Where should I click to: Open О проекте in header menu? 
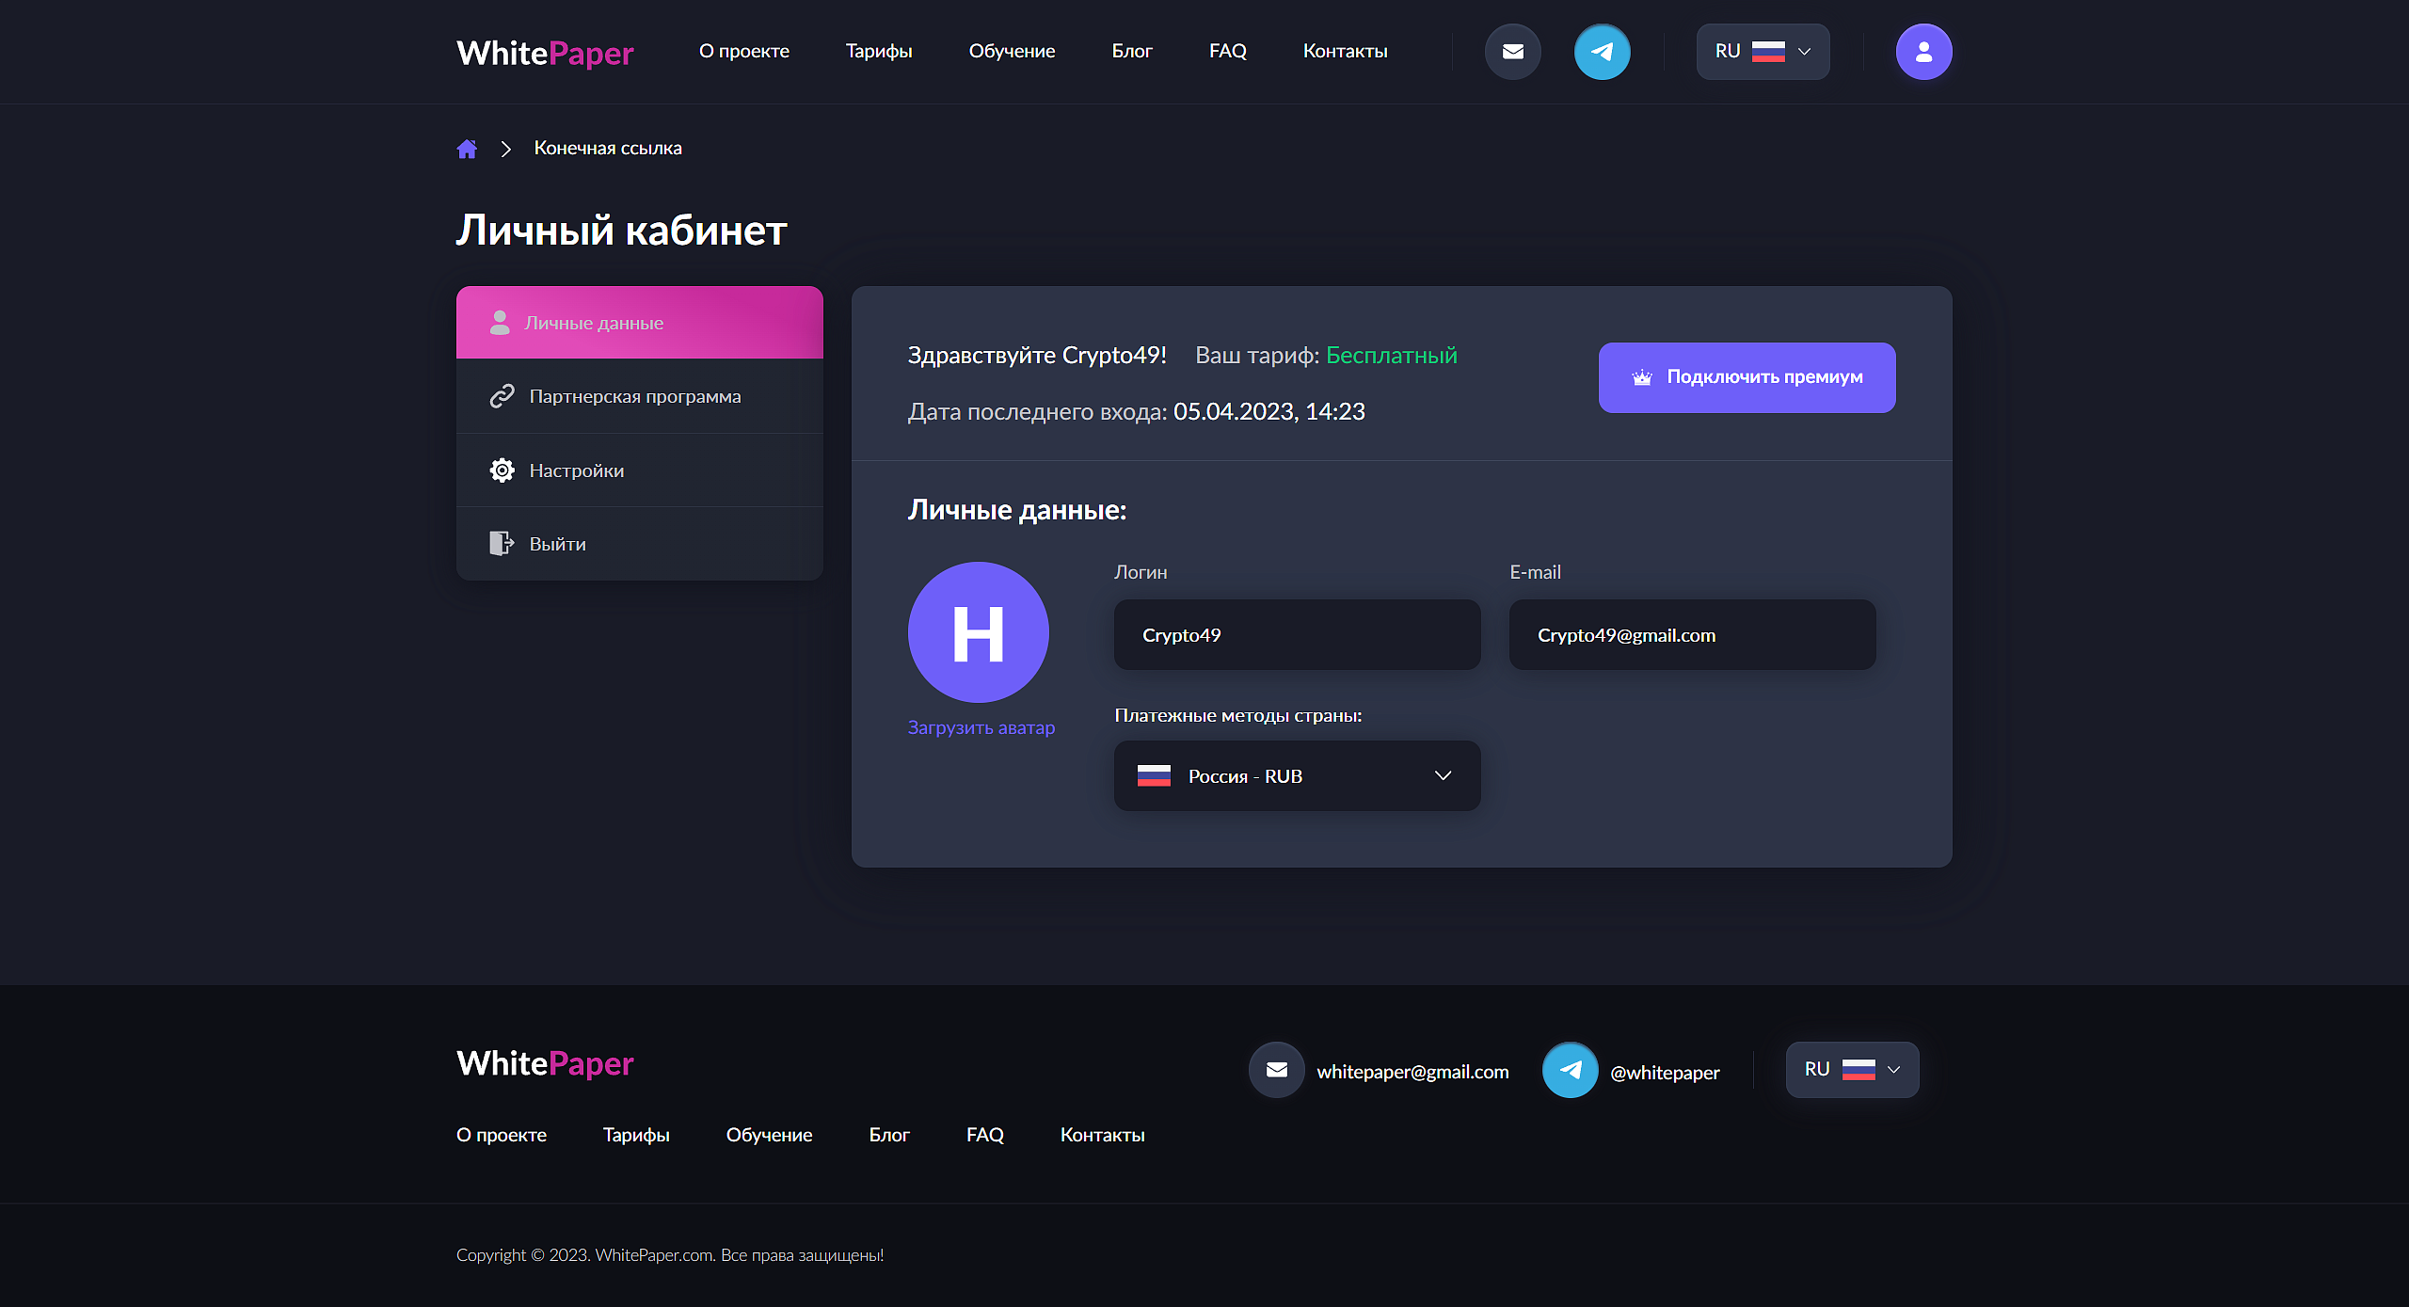coord(743,52)
